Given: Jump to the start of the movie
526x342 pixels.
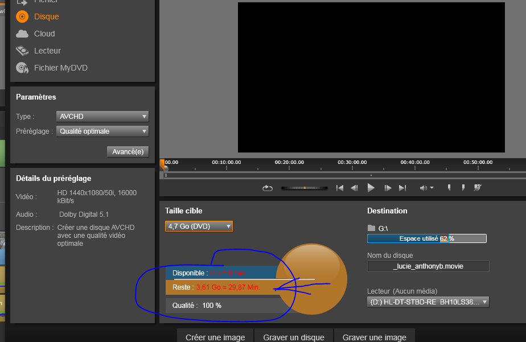Looking at the screenshot, I should [x=340, y=188].
